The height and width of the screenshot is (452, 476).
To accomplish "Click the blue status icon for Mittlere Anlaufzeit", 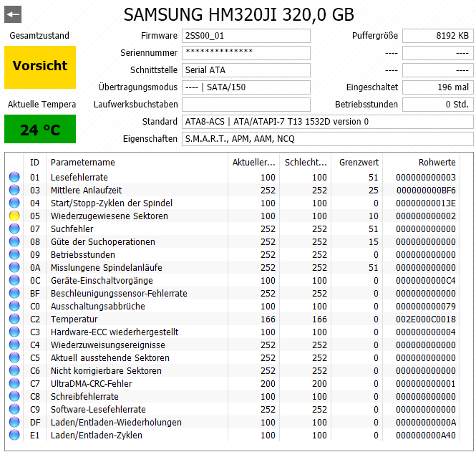I will [14, 190].
